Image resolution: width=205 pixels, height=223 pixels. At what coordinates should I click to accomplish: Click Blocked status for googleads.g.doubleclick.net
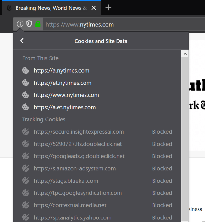point(162,156)
